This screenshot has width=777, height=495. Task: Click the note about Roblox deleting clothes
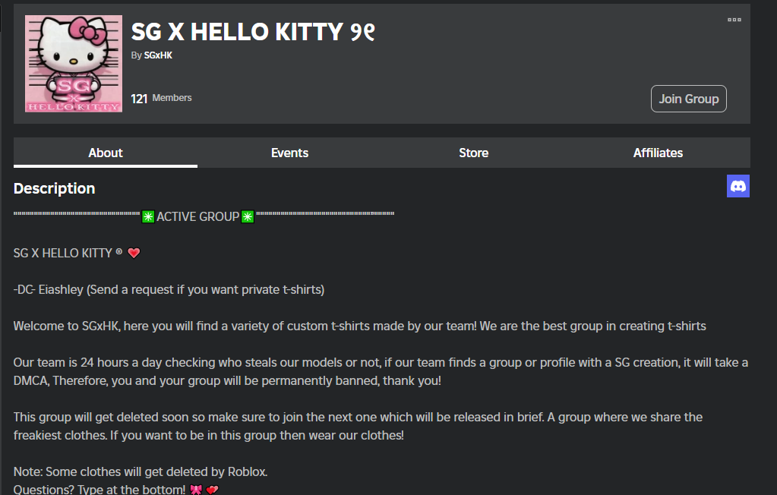[141, 471]
